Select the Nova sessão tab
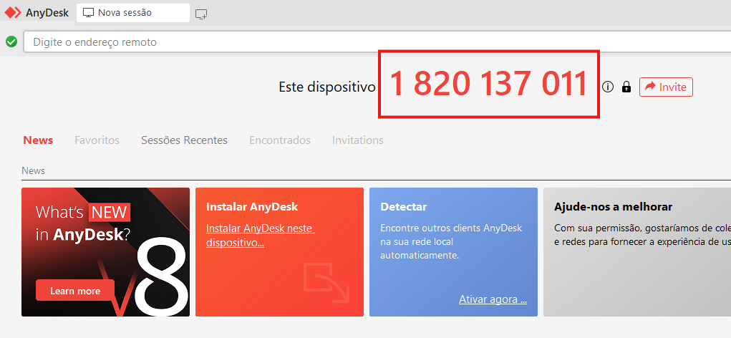 (x=132, y=13)
